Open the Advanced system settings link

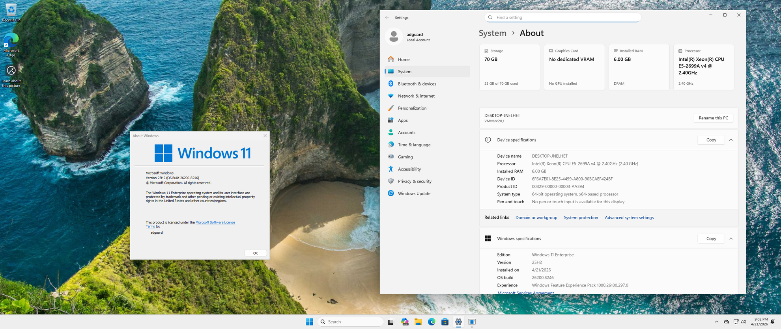629,217
